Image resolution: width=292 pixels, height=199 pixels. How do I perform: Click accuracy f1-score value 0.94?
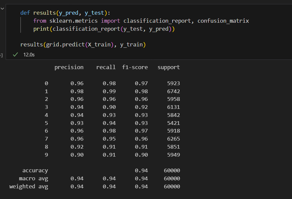click(x=141, y=171)
